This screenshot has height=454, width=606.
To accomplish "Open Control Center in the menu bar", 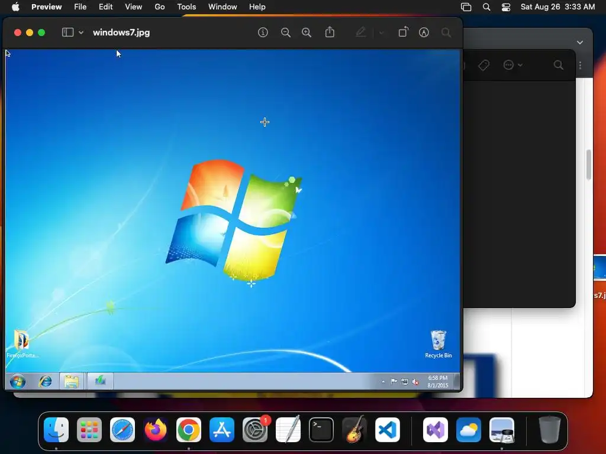I will tap(506, 7).
